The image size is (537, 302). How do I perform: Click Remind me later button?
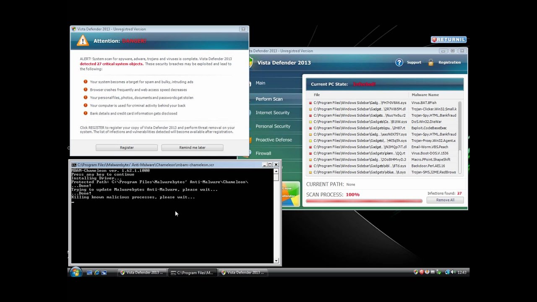tap(192, 148)
